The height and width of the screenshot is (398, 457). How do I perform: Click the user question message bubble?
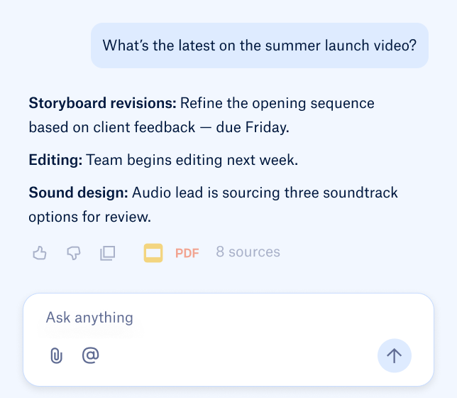coord(259,45)
